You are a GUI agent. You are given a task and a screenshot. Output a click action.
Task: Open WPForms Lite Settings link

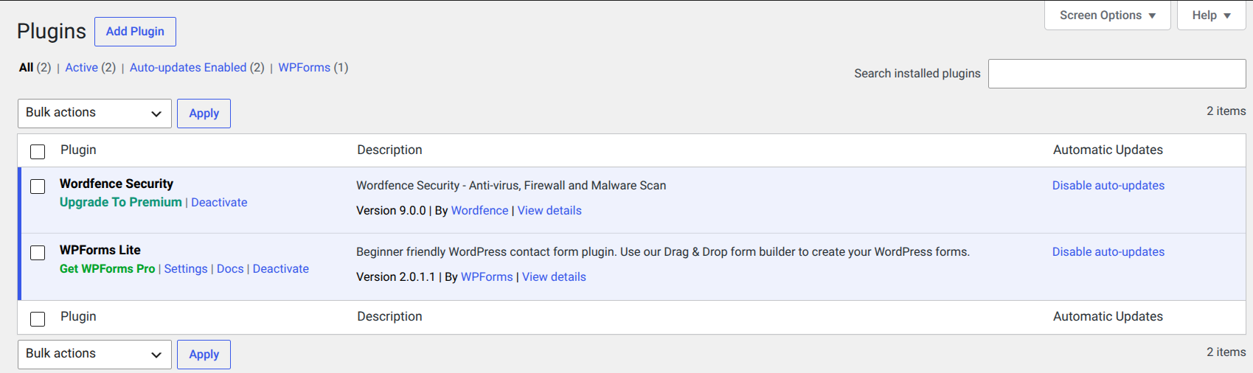coord(186,269)
